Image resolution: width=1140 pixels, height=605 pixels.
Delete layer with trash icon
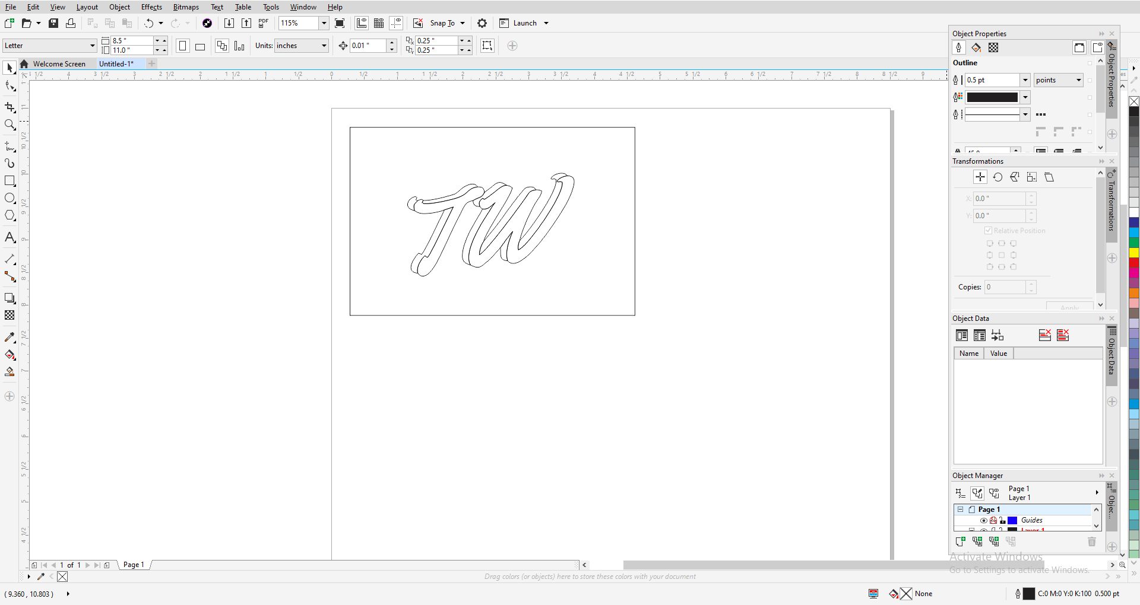click(x=1091, y=542)
